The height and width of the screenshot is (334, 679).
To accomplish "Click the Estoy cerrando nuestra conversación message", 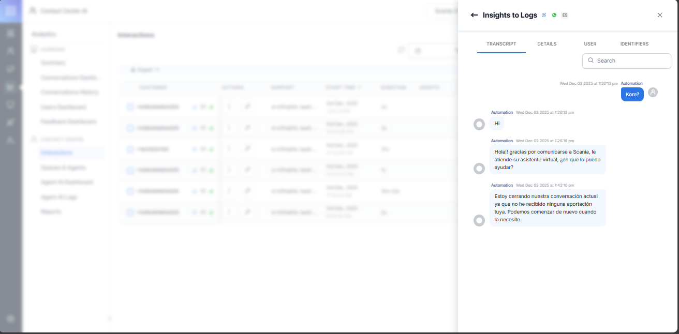I will tap(547, 208).
